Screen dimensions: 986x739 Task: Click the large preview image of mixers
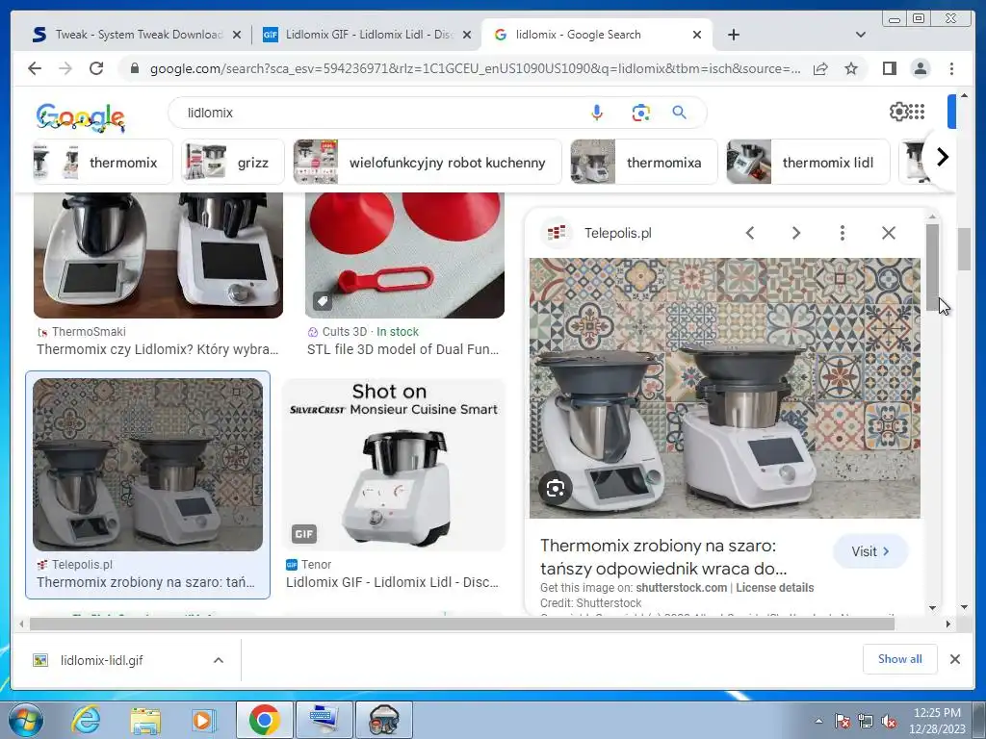tap(724, 388)
